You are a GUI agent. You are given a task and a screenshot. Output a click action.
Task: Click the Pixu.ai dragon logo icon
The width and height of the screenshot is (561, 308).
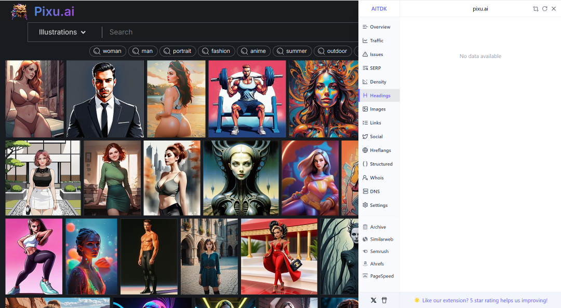tap(19, 11)
